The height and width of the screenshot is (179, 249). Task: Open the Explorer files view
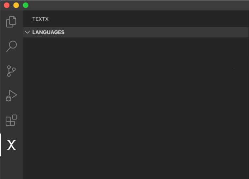[x=11, y=22]
